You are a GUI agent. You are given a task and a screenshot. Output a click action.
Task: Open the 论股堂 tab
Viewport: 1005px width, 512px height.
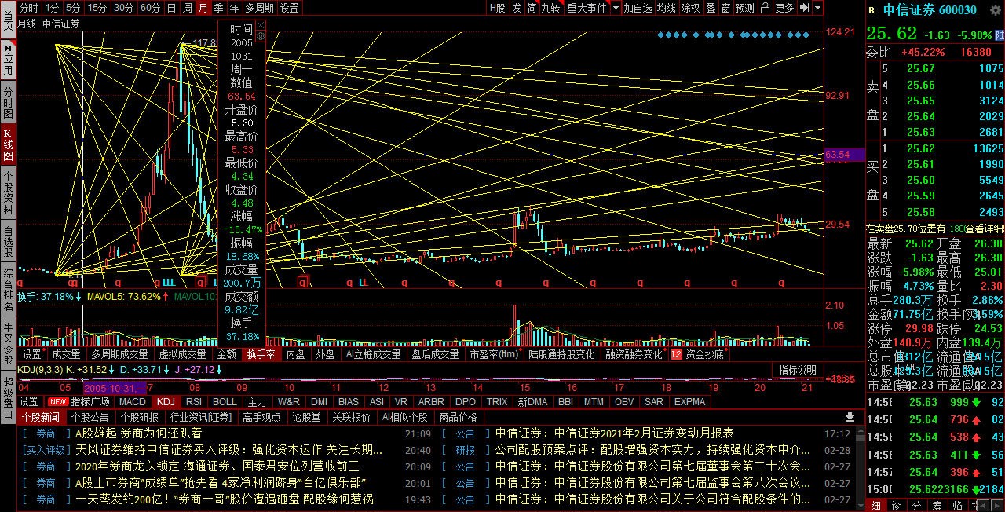(x=306, y=417)
